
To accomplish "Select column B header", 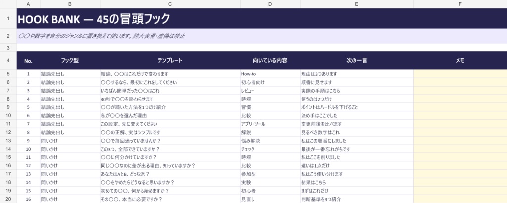I will coord(70,4).
